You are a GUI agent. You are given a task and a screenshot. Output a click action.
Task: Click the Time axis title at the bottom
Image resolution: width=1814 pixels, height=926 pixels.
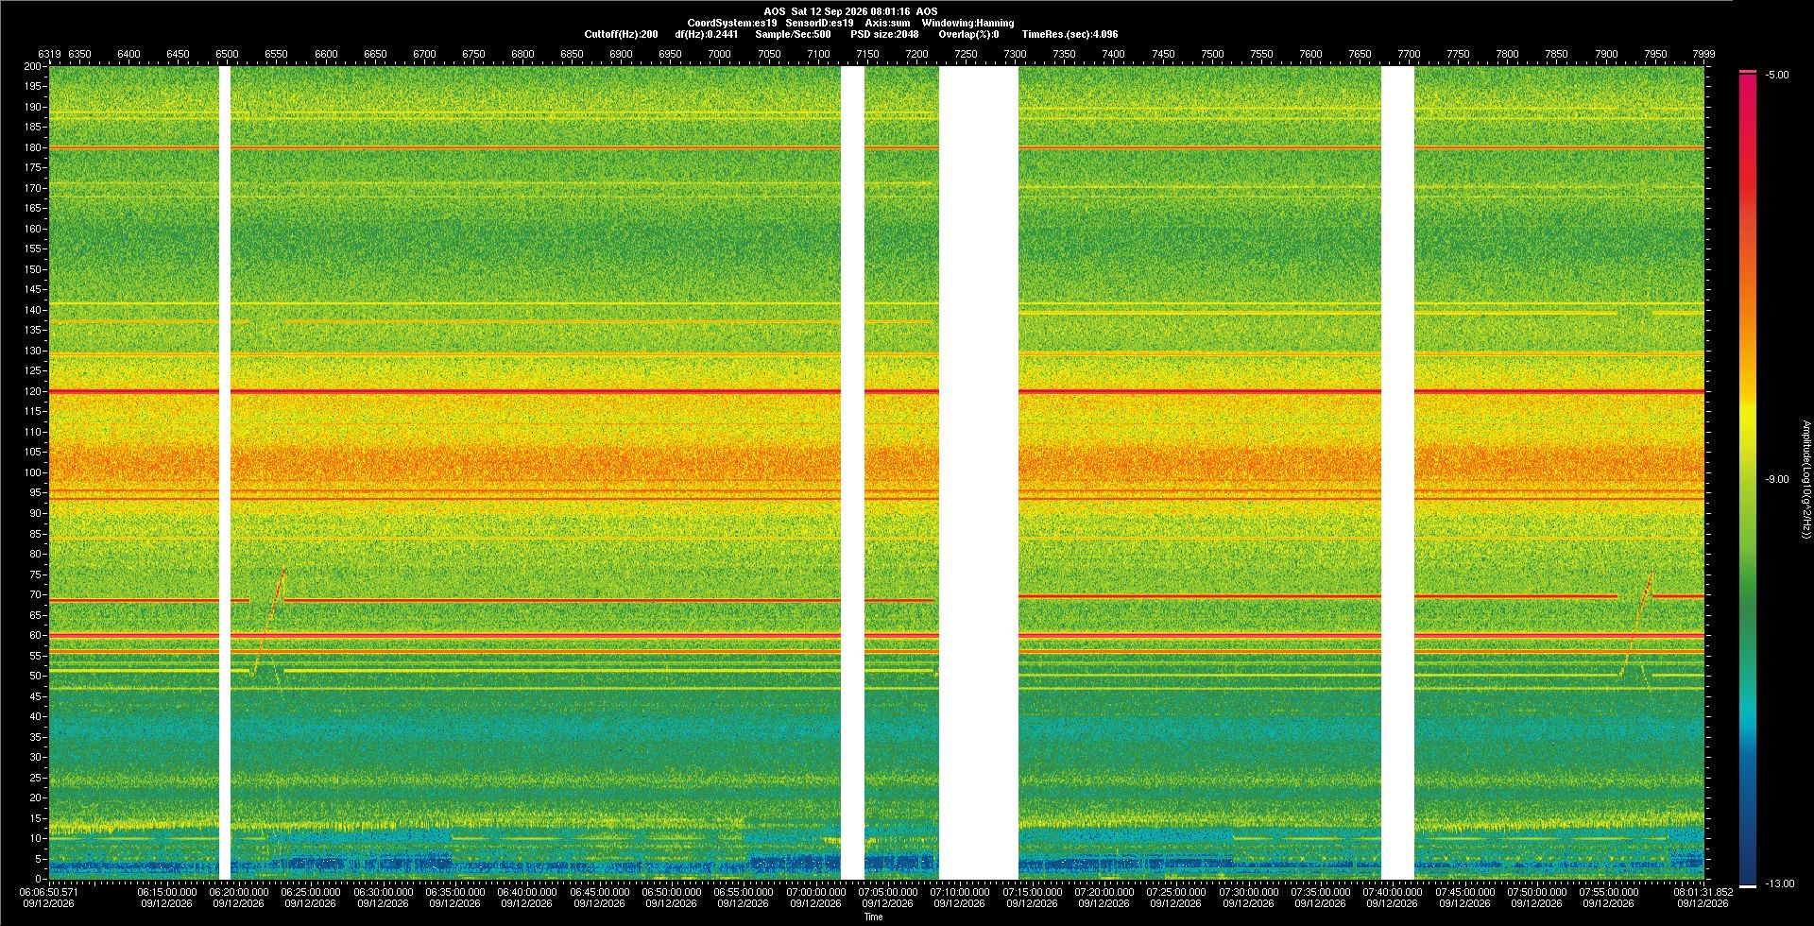[x=873, y=917]
